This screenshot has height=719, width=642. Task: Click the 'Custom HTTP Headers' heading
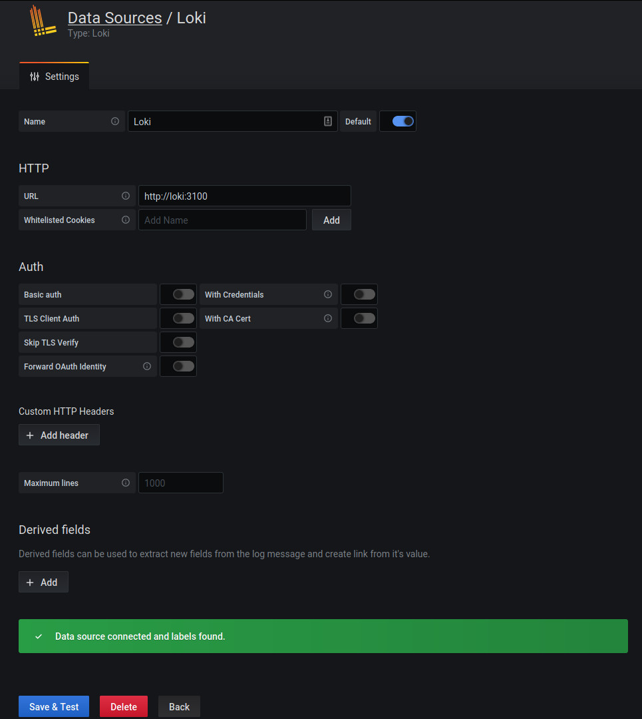click(67, 411)
